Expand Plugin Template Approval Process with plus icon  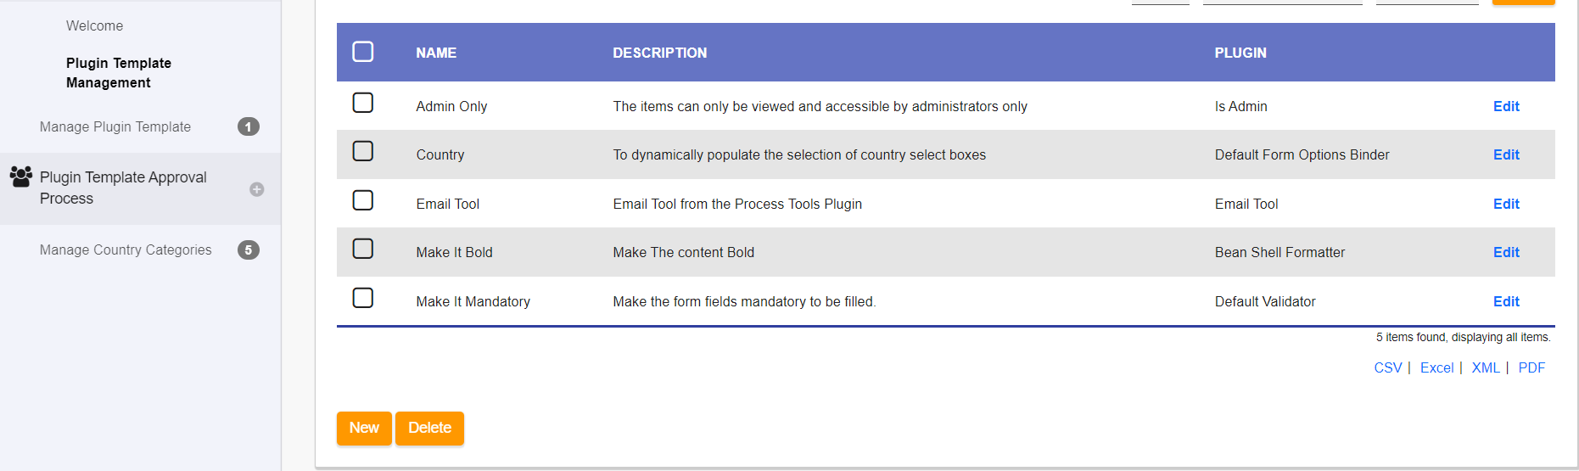[x=256, y=189]
